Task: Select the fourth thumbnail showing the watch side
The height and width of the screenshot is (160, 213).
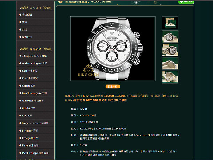Action: pos(170,64)
